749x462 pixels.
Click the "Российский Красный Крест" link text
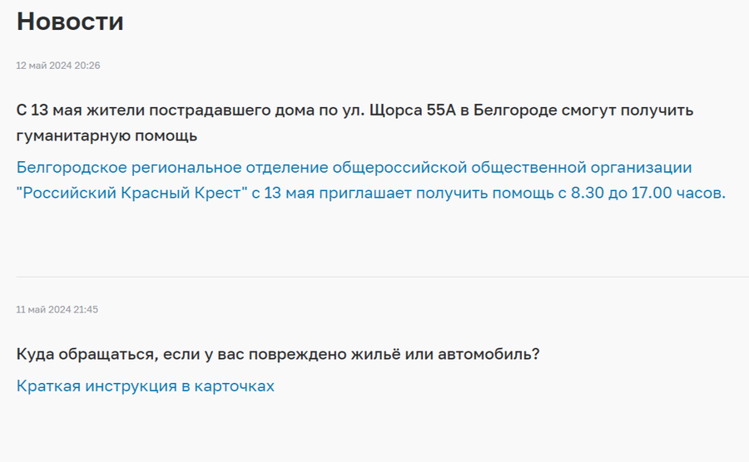(131, 193)
